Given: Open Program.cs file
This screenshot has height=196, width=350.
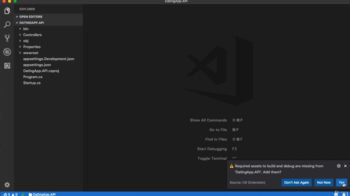Looking at the screenshot, I should click(x=33, y=77).
